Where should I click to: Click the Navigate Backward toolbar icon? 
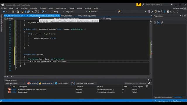click(x=4, y=12)
